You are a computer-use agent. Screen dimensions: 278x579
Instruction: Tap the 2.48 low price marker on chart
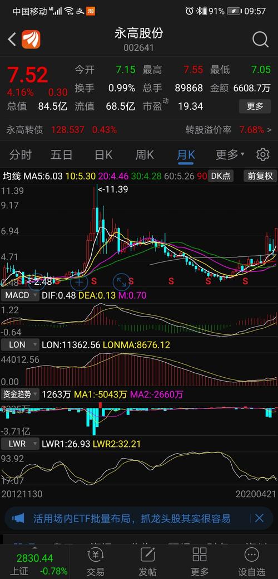[39, 282]
